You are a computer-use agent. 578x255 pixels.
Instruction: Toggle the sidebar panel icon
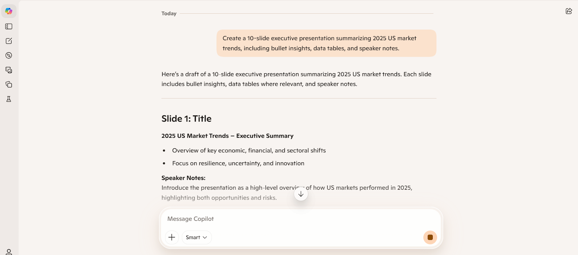coord(9,26)
